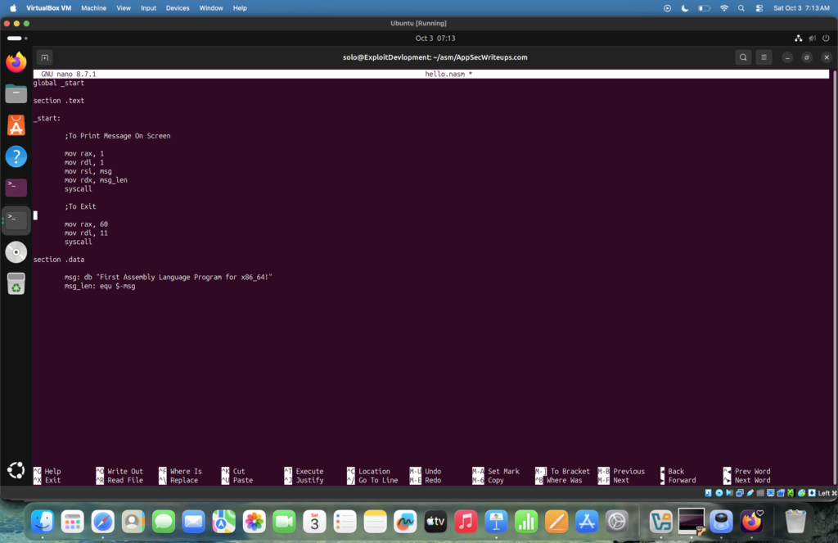This screenshot has width=838, height=543.
Task: Click the battery status icon
Action: click(705, 8)
